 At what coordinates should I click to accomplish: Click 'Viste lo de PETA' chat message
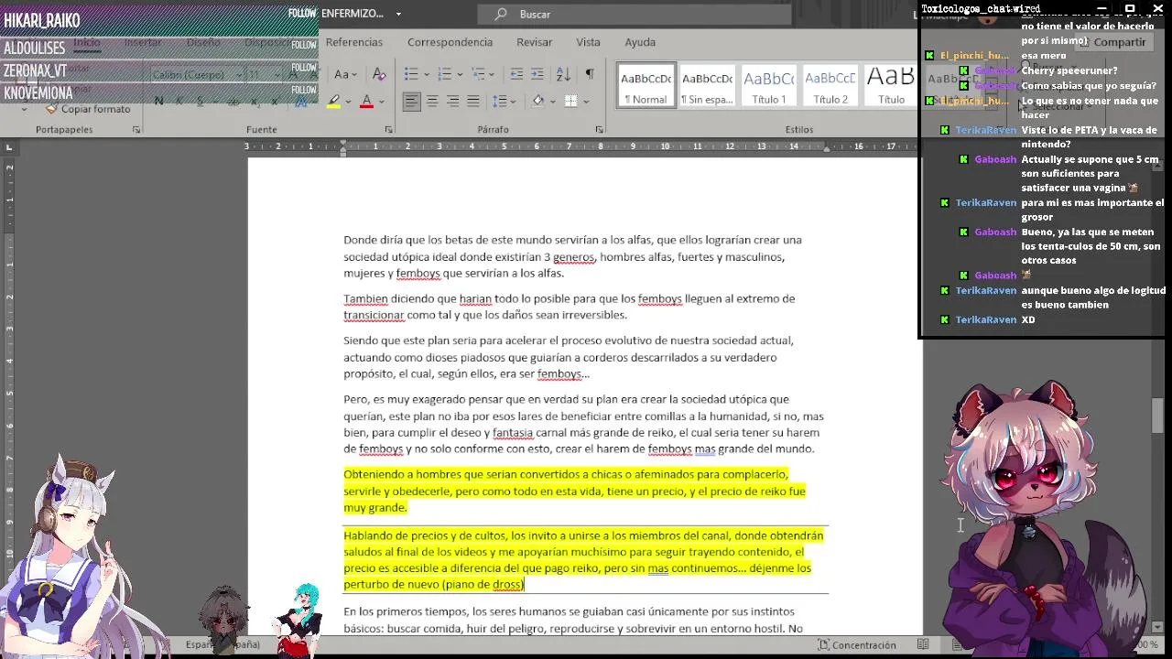tap(1089, 137)
